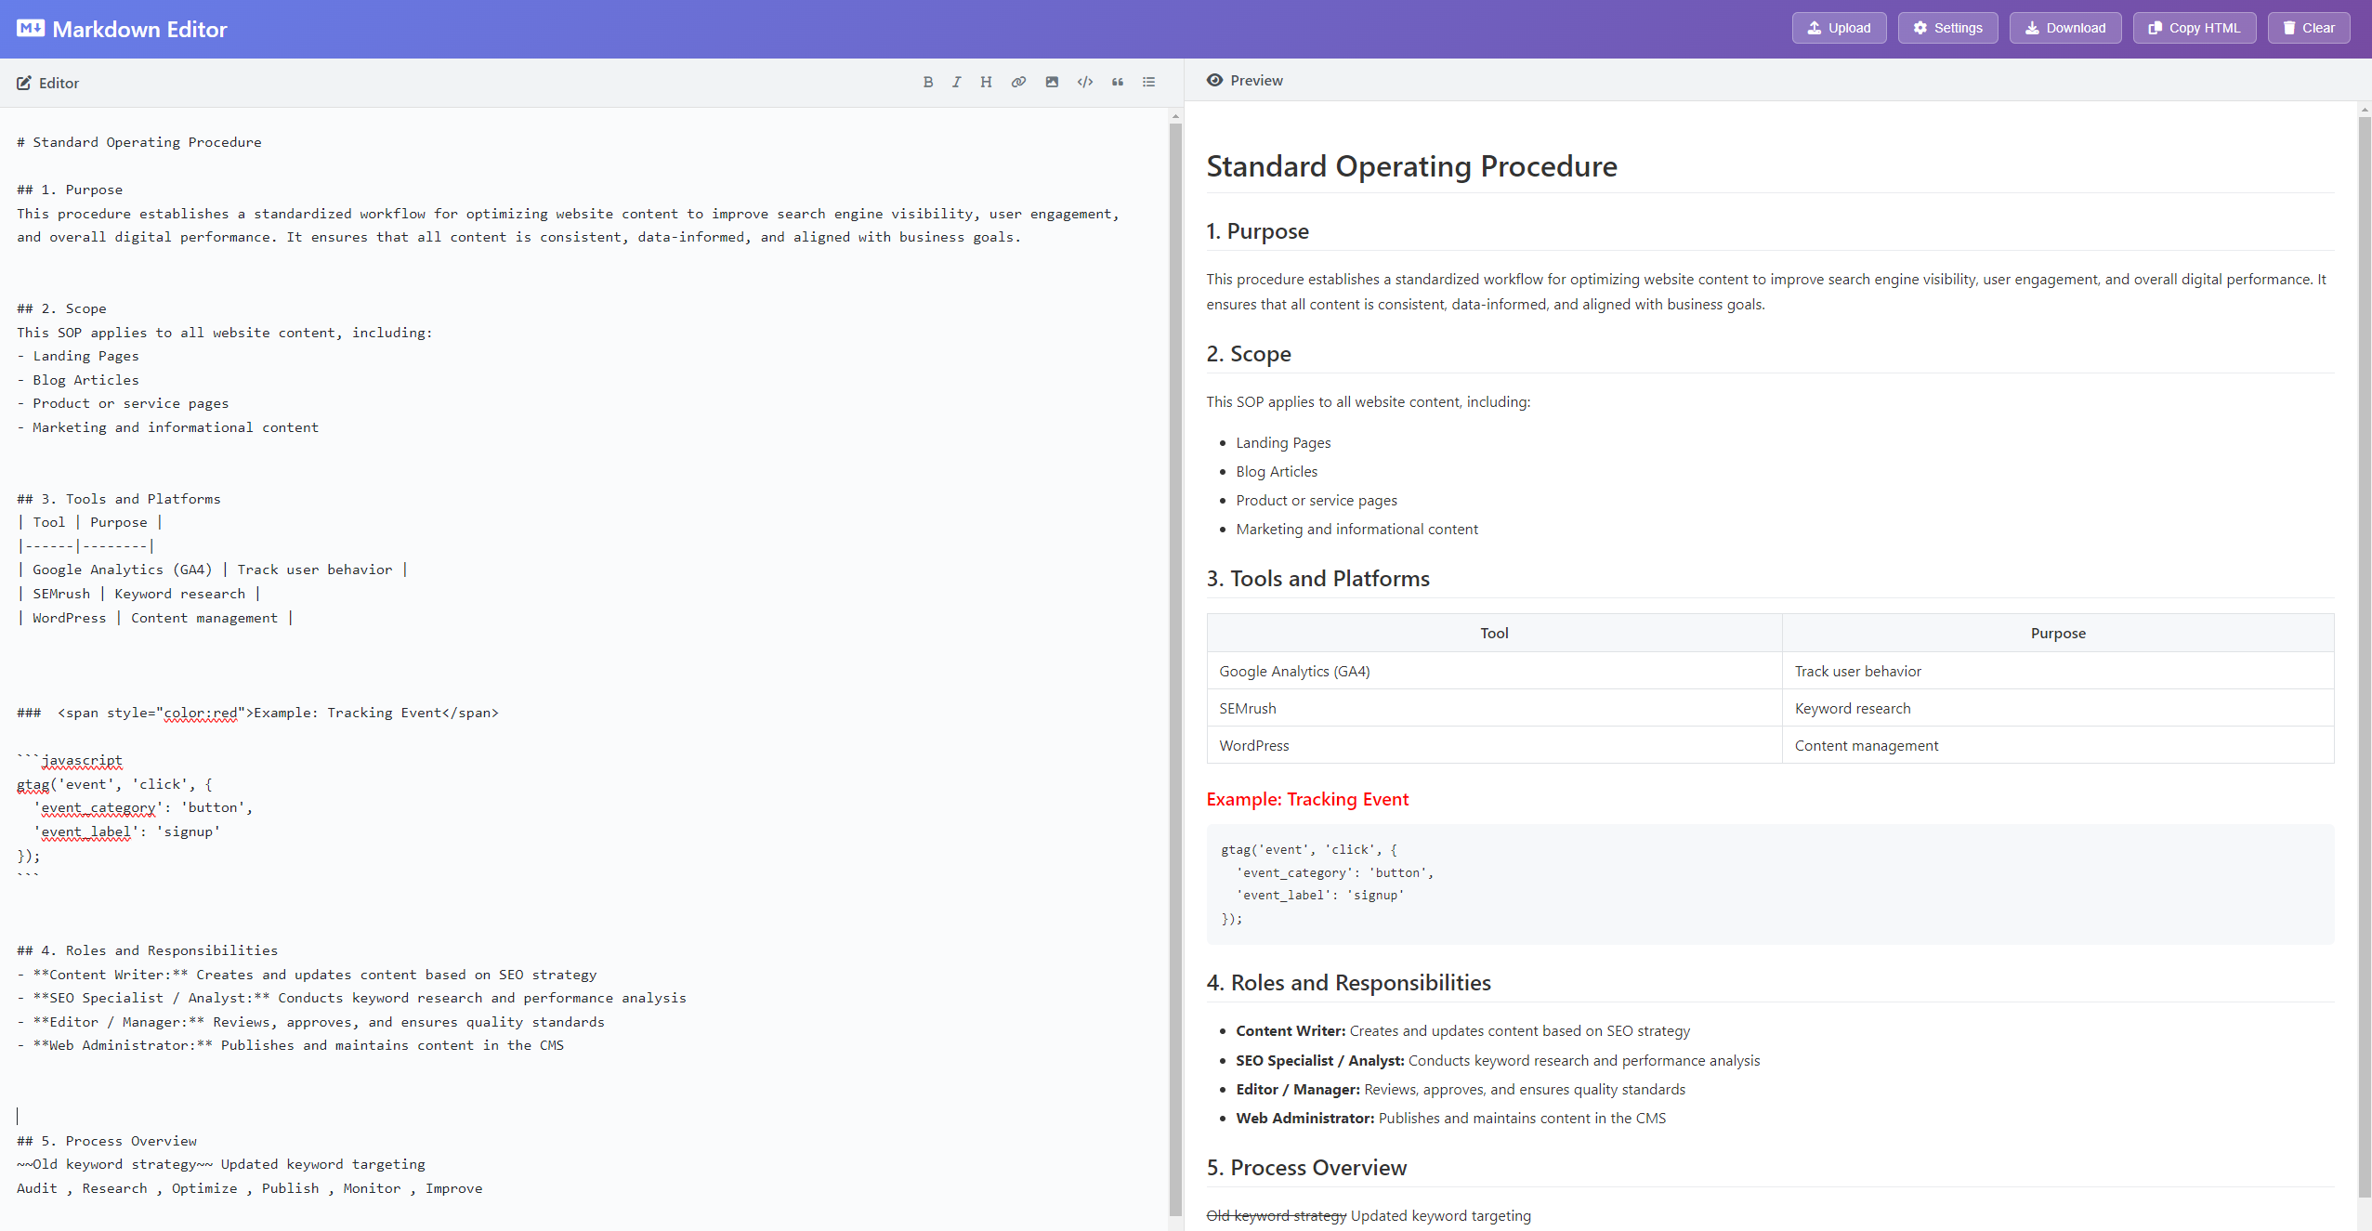2372x1231 pixels.
Task: Click the span 'Example: Tracking Event' editor line
Action: click(x=258, y=713)
